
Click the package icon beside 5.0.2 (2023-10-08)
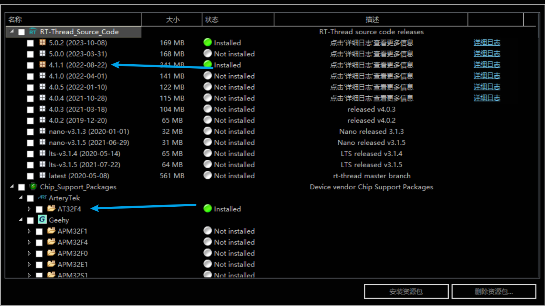pyautogui.click(x=42, y=42)
